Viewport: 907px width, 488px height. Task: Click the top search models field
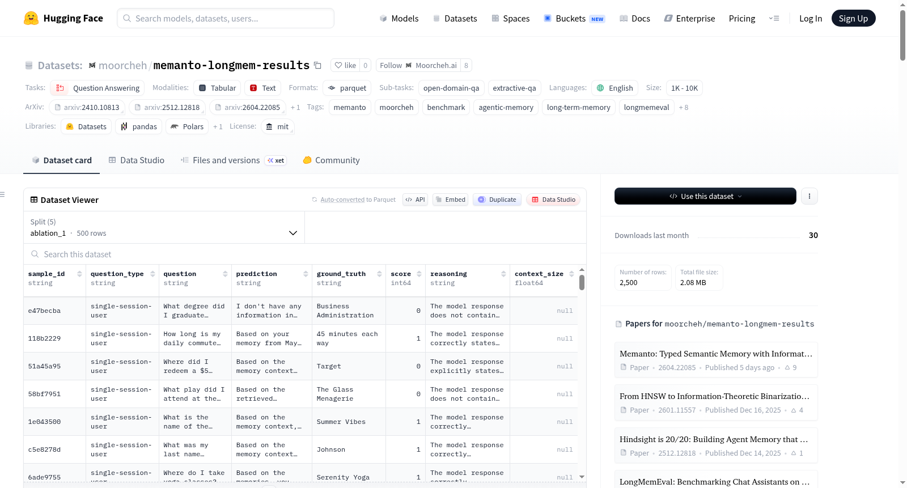pos(226,18)
